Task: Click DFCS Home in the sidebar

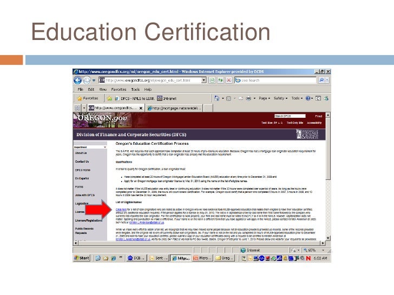Action: [x=82, y=170]
